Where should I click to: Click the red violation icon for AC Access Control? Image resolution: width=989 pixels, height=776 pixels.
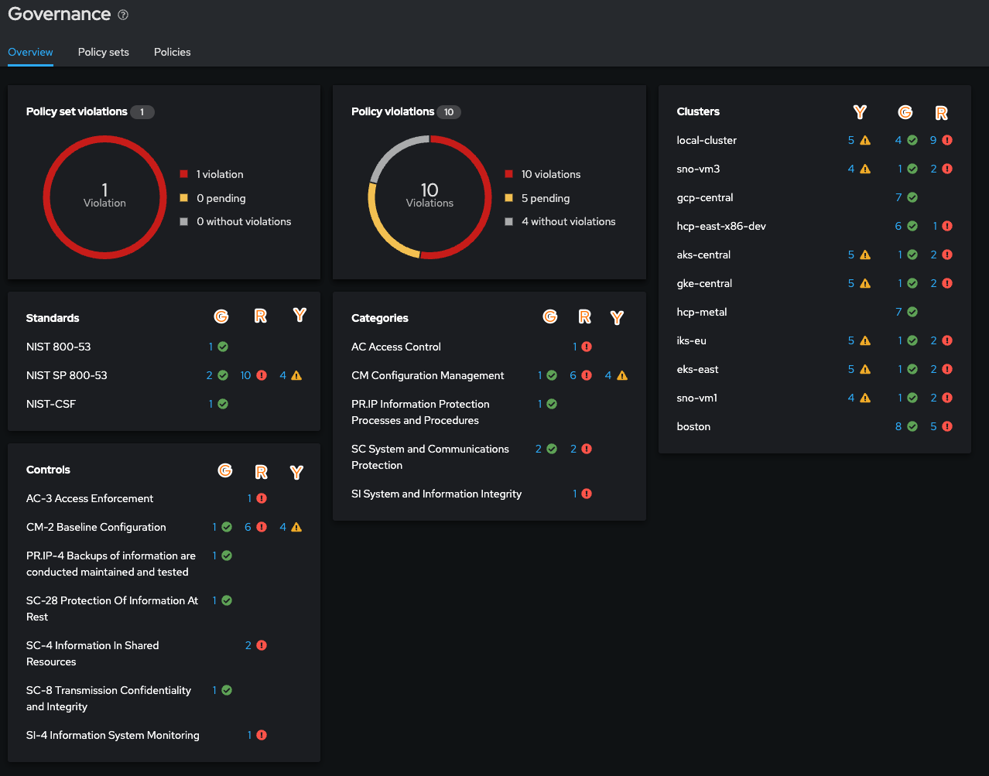[587, 347]
